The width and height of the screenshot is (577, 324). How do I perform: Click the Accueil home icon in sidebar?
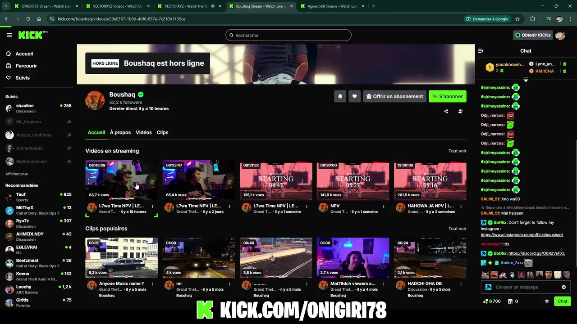9,54
